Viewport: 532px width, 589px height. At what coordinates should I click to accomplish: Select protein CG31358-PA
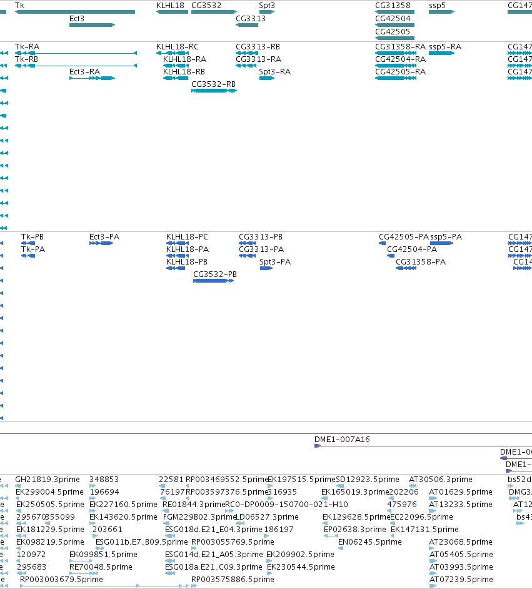(x=406, y=268)
